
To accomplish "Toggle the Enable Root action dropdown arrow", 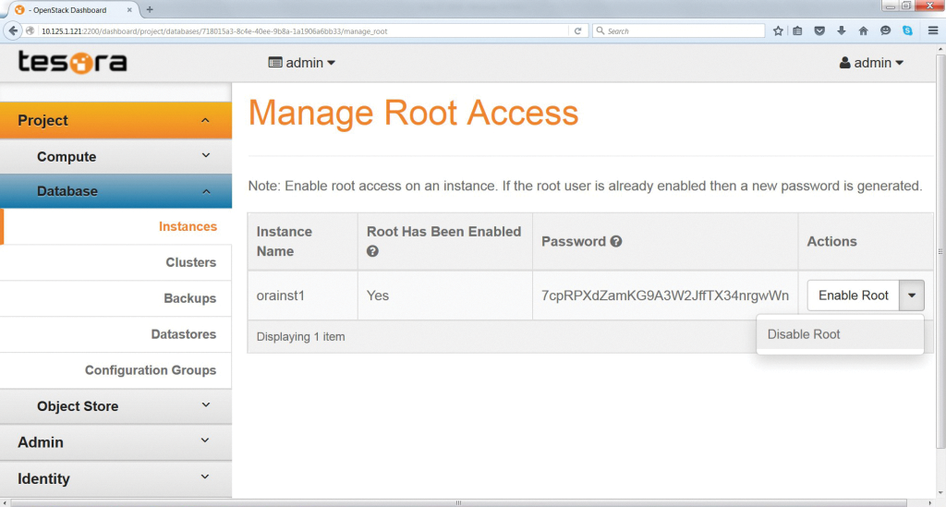I will coord(912,296).
